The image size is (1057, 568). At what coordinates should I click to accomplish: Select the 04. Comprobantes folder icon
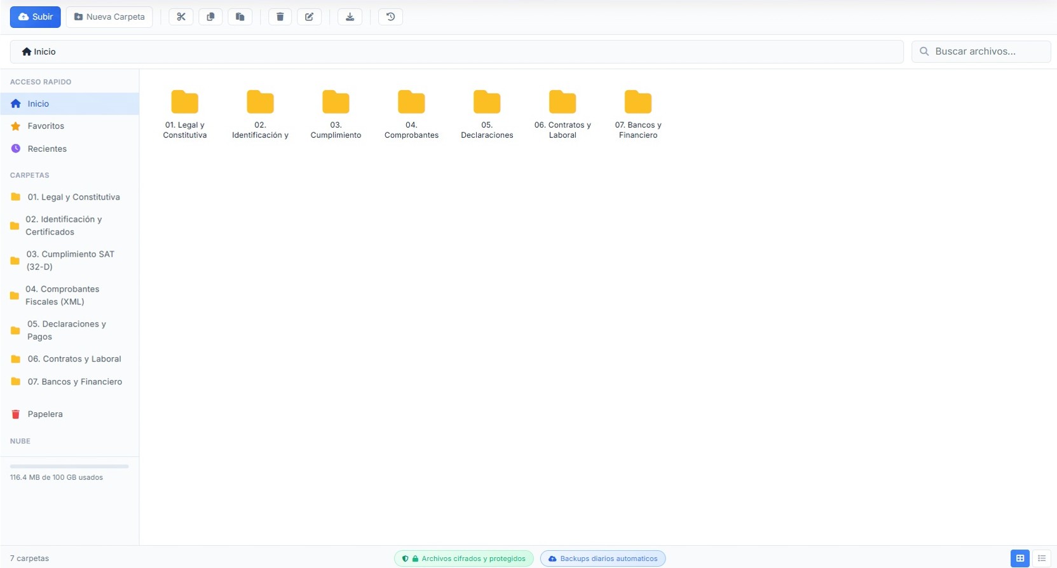pyautogui.click(x=411, y=102)
